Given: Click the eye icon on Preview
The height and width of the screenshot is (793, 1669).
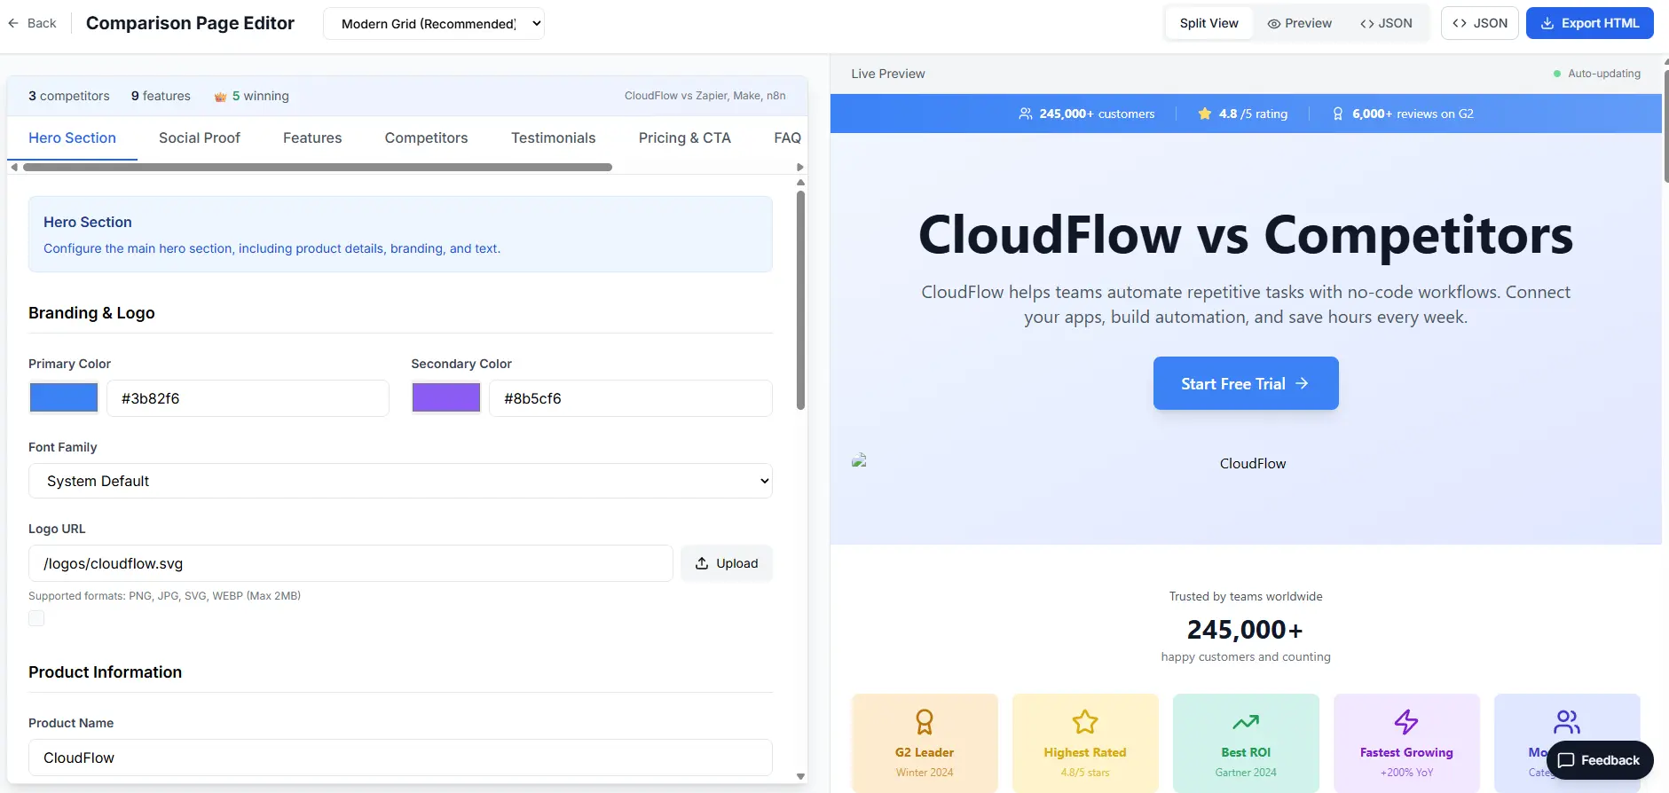Looking at the screenshot, I should tap(1273, 24).
